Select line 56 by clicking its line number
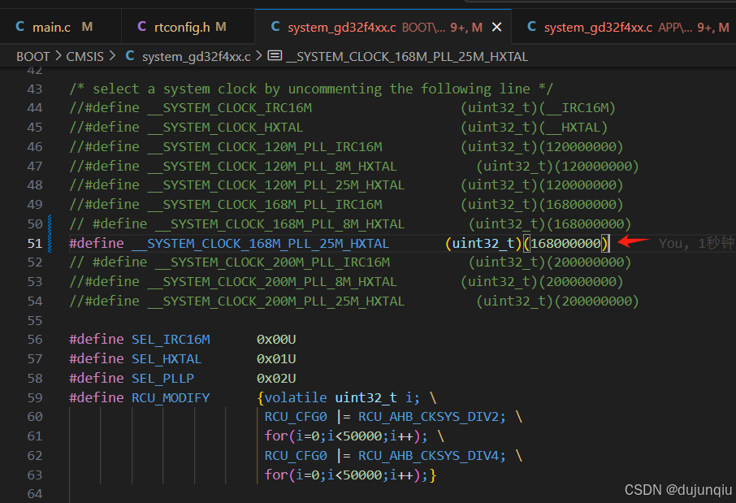The width and height of the screenshot is (736, 503). pyautogui.click(x=35, y=339)
